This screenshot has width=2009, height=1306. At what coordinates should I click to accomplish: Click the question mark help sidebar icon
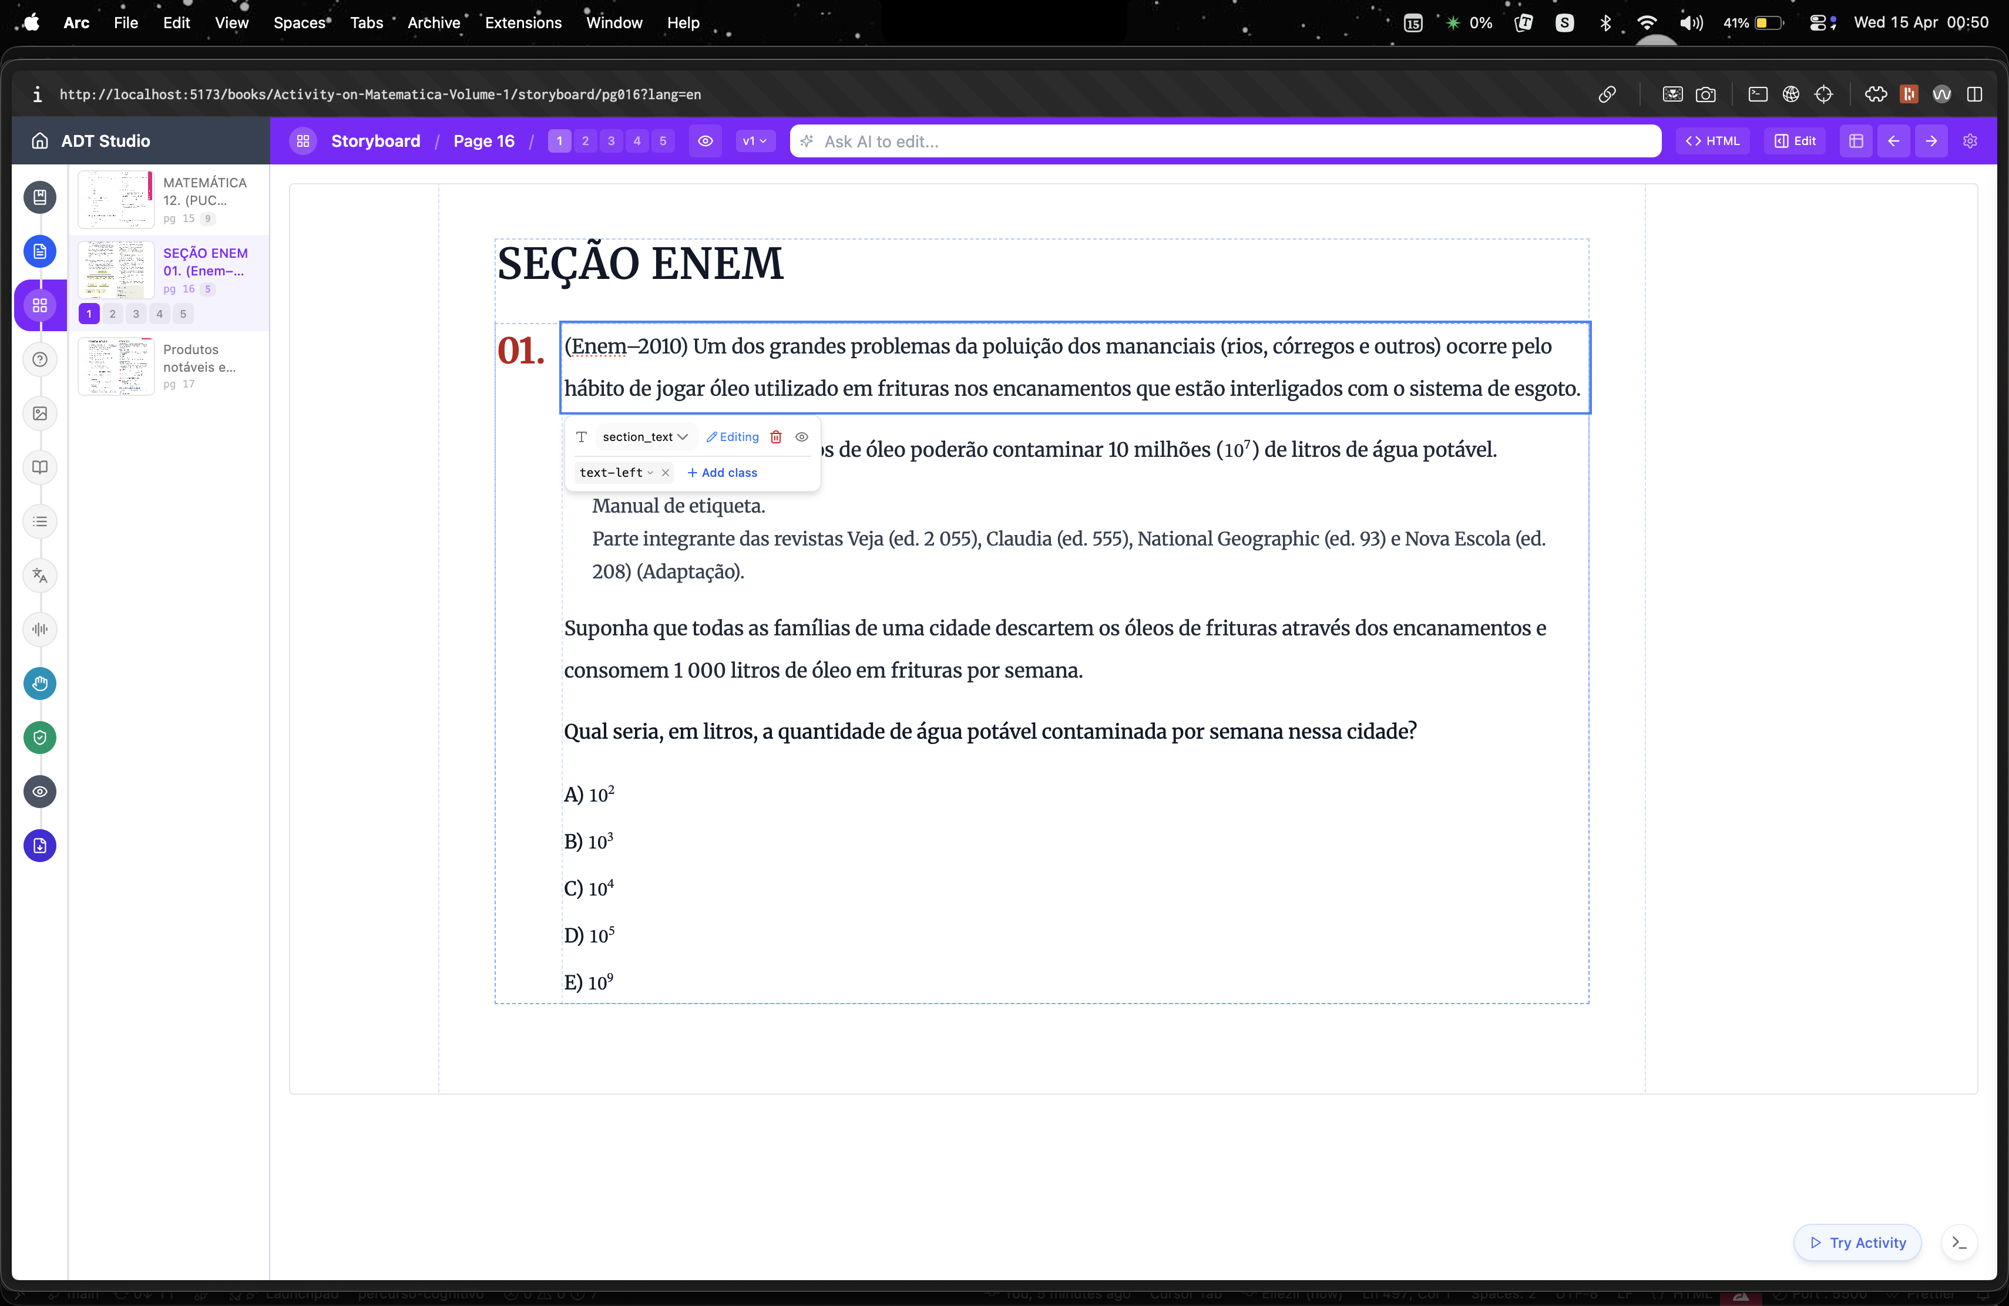tap(40, 359)
